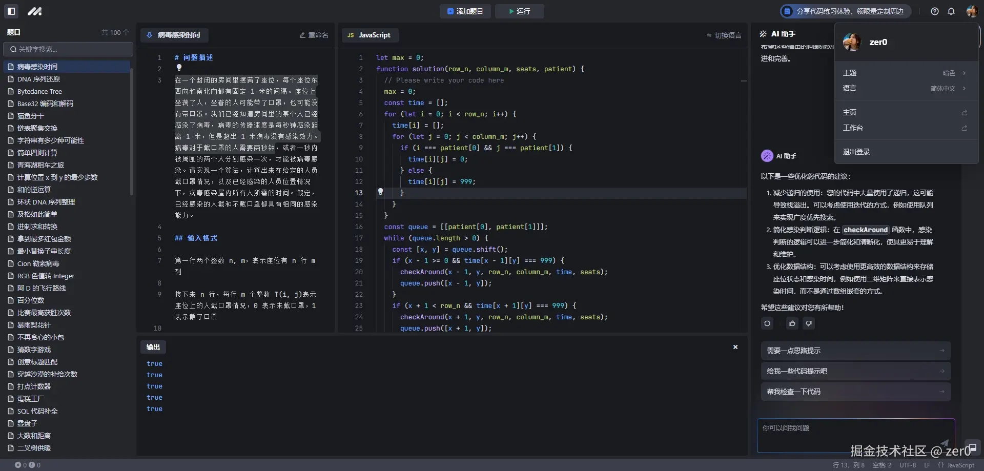The image size is (984, 471).
Task: Check the notification bell
Action: tap(952, 11)
